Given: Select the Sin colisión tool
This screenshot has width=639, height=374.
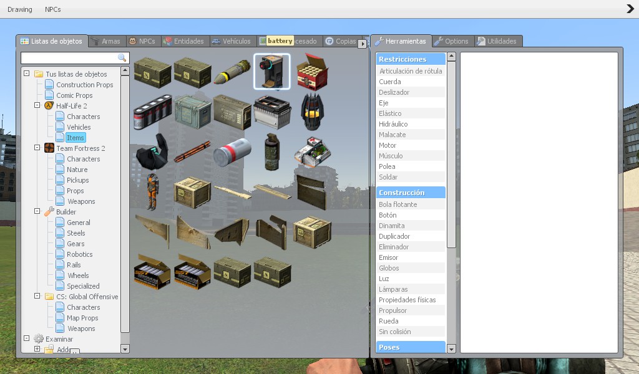Looking at the screenshot, I should pyautogui.click(x=411, y=331).
